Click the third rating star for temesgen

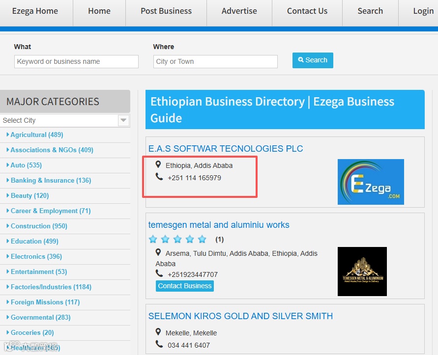click(177, 239)
